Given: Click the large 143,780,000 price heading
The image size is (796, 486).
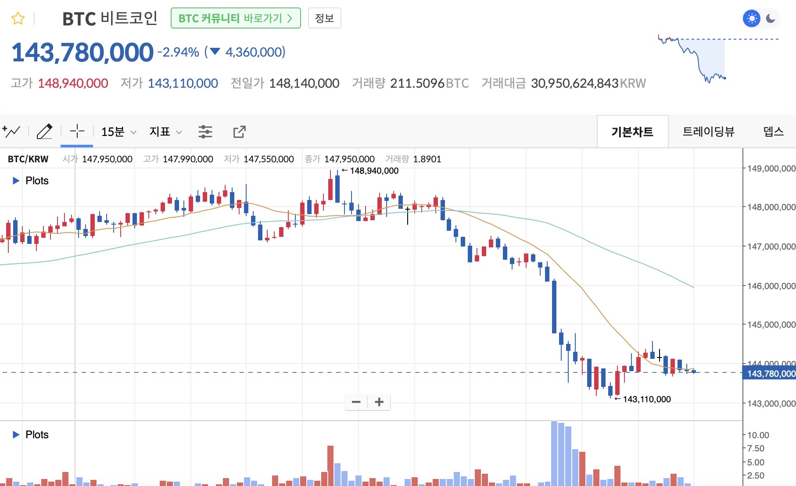Looking at the screenshot, I should click(x=82, y=53).
